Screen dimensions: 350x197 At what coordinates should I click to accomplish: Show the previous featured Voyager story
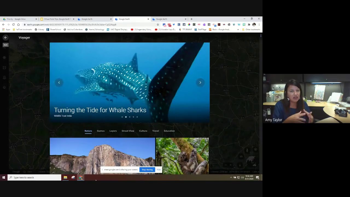59,82
